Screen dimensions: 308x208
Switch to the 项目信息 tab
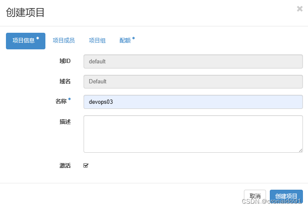25,41
